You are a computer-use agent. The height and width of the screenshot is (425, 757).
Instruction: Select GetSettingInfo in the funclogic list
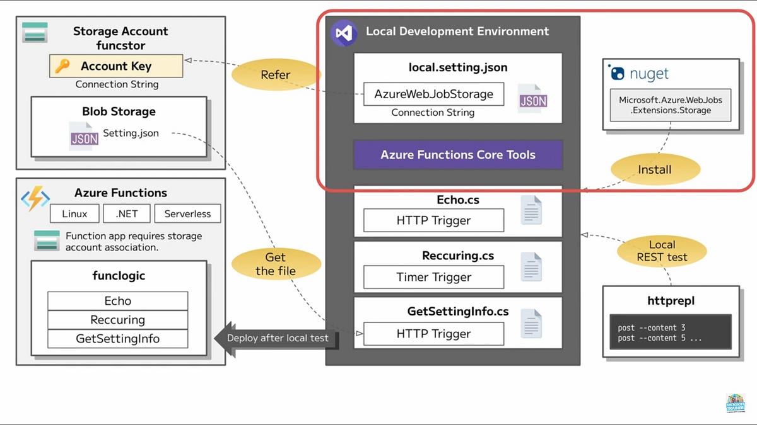(117, 339)
